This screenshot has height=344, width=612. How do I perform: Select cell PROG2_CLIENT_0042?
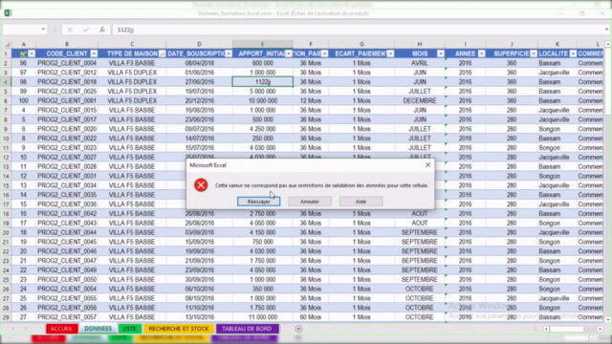coord(67,214)
